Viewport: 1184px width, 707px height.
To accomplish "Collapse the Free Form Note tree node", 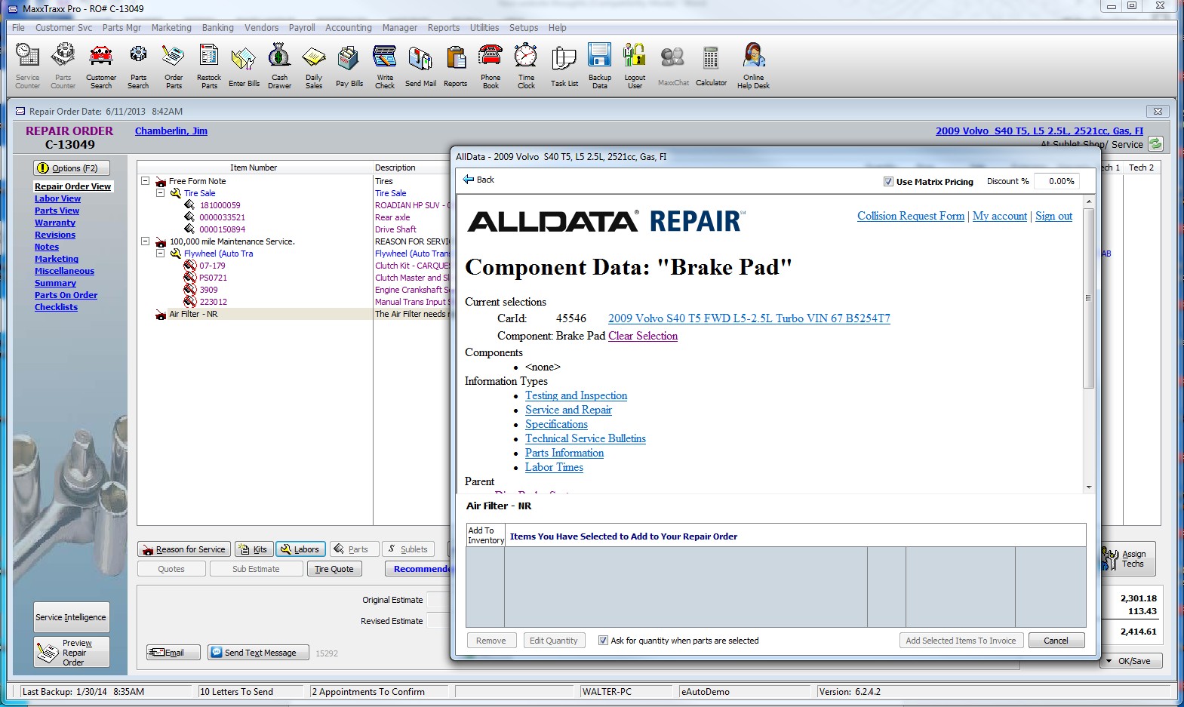I will tap(145, 181).
